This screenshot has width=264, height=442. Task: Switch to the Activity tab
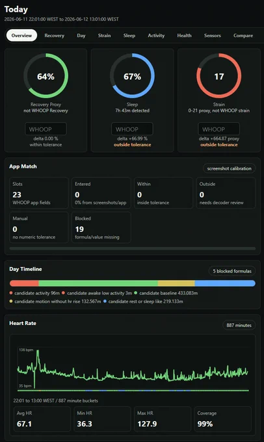[156, 36]
